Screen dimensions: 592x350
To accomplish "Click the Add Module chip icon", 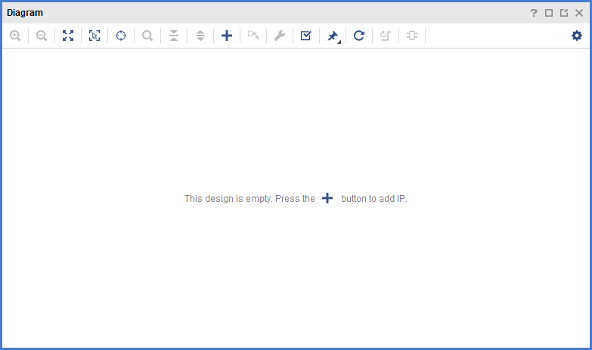I will (411, 36).
